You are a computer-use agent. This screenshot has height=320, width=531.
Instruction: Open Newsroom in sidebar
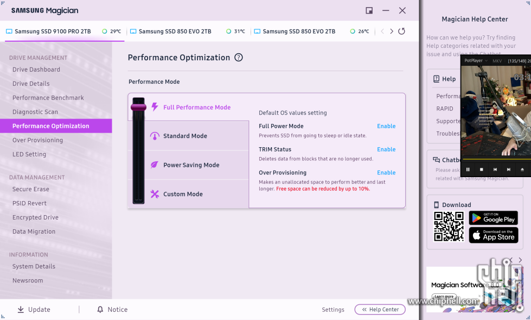(x=28, y=281)
